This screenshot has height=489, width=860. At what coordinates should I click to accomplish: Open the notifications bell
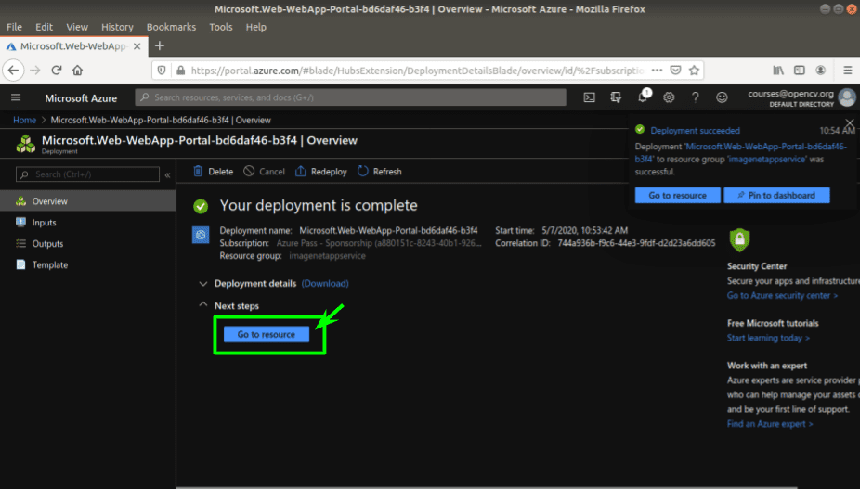[643, 97]
